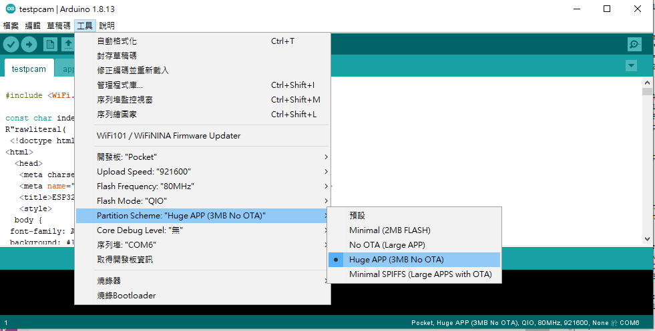Click 燒錄Bootloader menu item
This screenshot has height=331, width=655.
pyautogui.click(x=202, y=296)
